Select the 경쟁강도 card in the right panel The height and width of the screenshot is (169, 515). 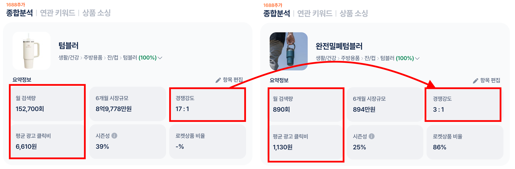[x=463, y=104]
